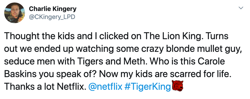Screen dimensions: 250x99
Task: Open Charlie Kingery's profile picture
Action: [x=15, y=13]
